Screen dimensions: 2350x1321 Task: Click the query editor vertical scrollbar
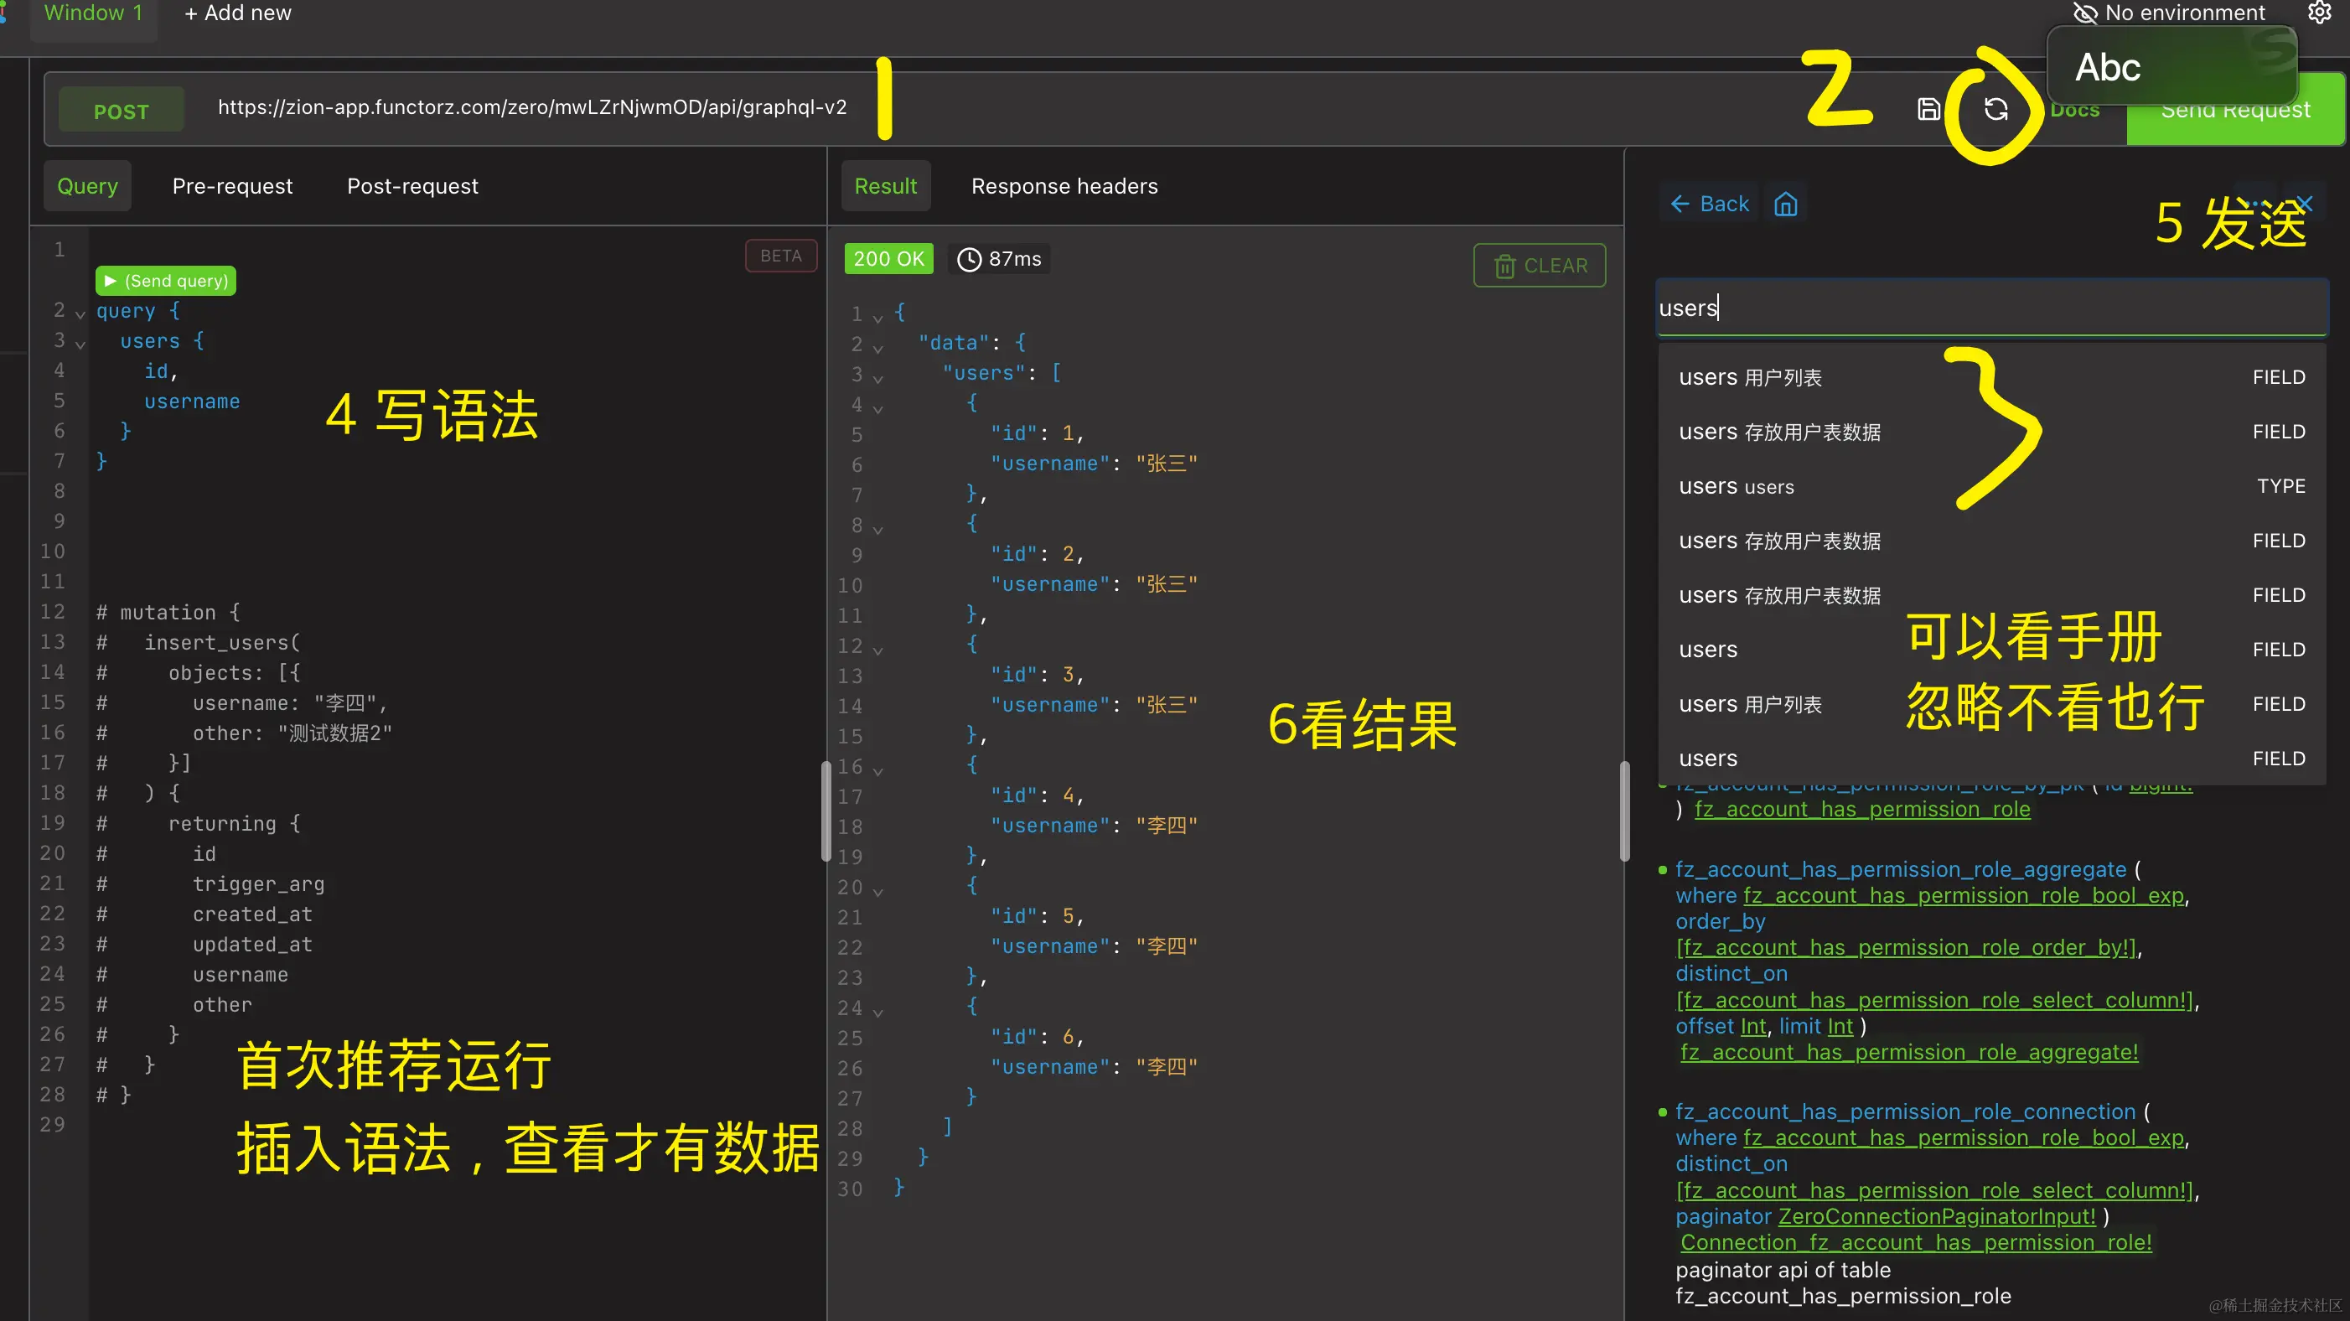(826, 810)
